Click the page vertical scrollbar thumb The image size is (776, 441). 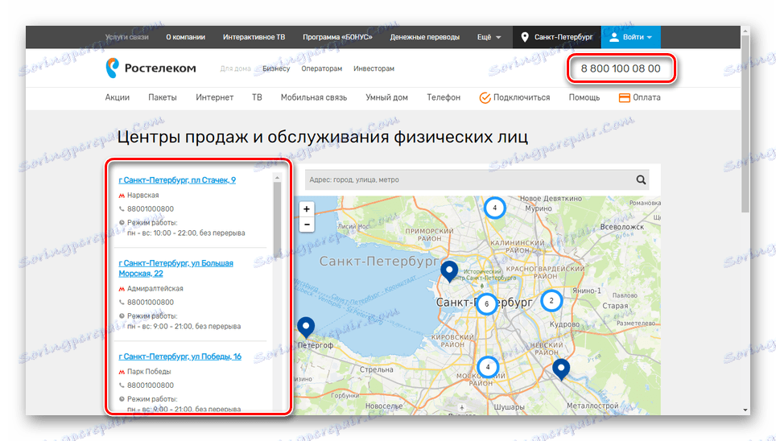pos(745,124)
